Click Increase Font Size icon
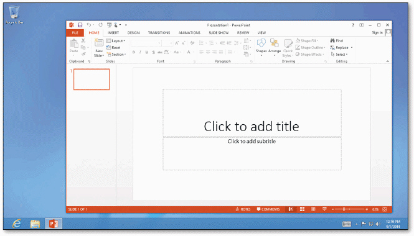The image size is (414, 236). (177, 43)
